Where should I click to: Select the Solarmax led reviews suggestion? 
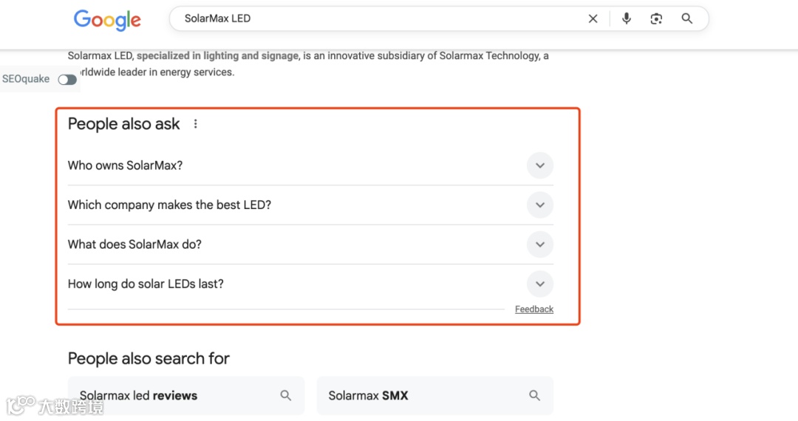tap(139, 396)
